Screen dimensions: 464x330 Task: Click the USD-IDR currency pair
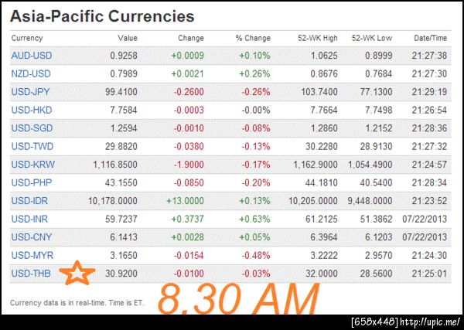[x=30, y=201]
